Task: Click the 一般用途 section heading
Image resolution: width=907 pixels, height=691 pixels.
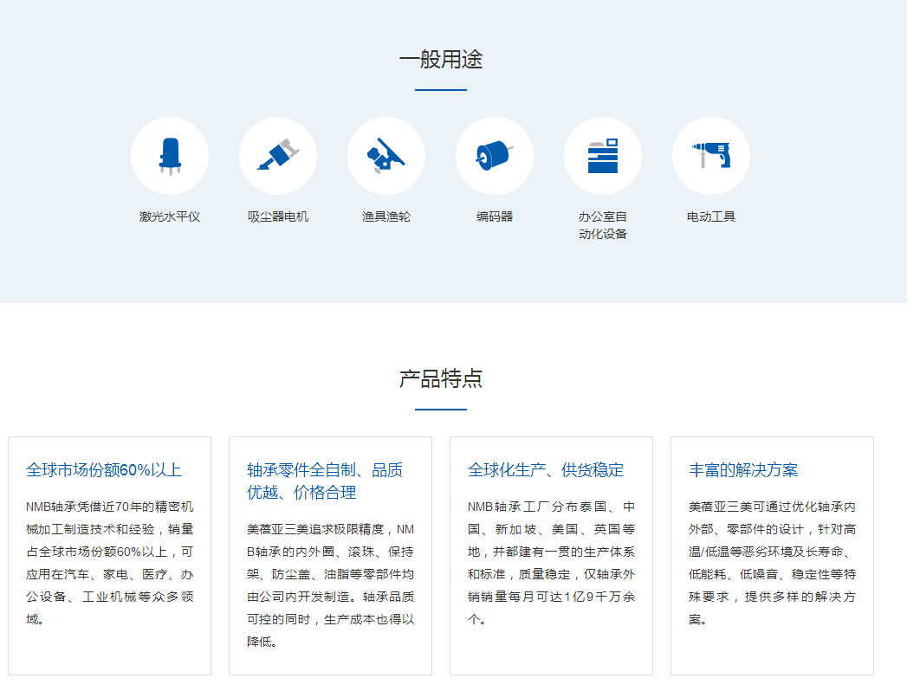Action: [x=441, y=59]
